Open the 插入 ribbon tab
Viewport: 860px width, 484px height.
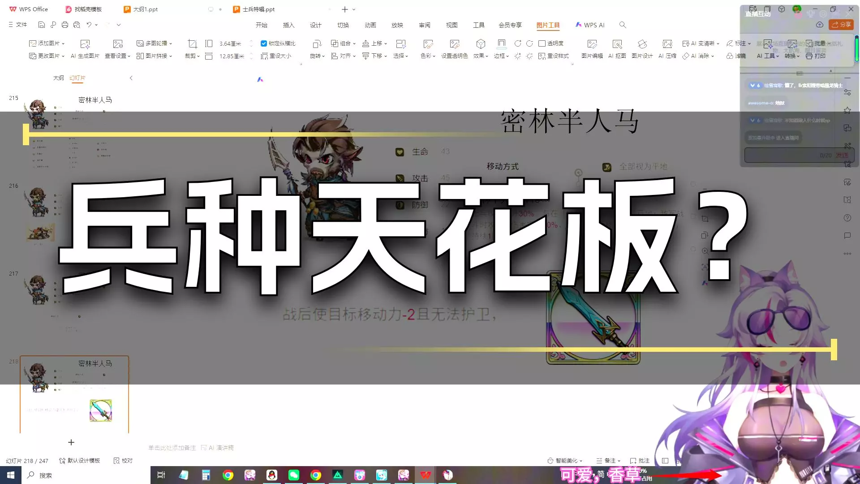coord(289,25)
